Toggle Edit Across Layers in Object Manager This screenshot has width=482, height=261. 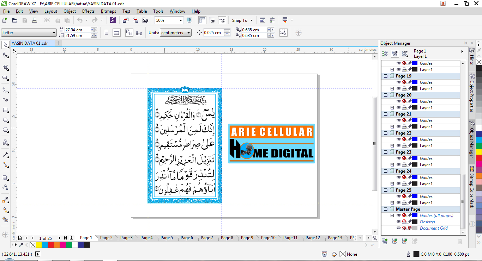pos(395,54)
